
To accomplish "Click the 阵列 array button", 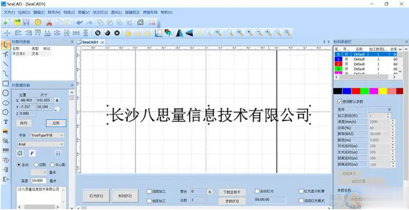I will tap(24, 123).
